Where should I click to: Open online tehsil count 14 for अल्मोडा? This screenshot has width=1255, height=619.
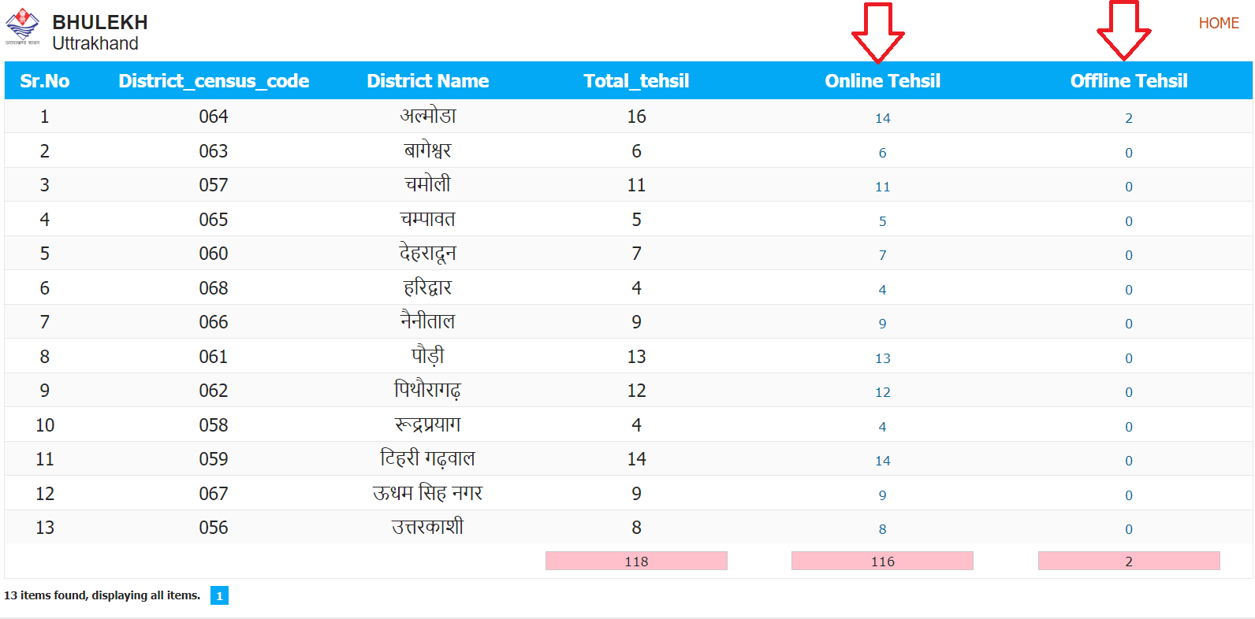(x=882, y=118)
